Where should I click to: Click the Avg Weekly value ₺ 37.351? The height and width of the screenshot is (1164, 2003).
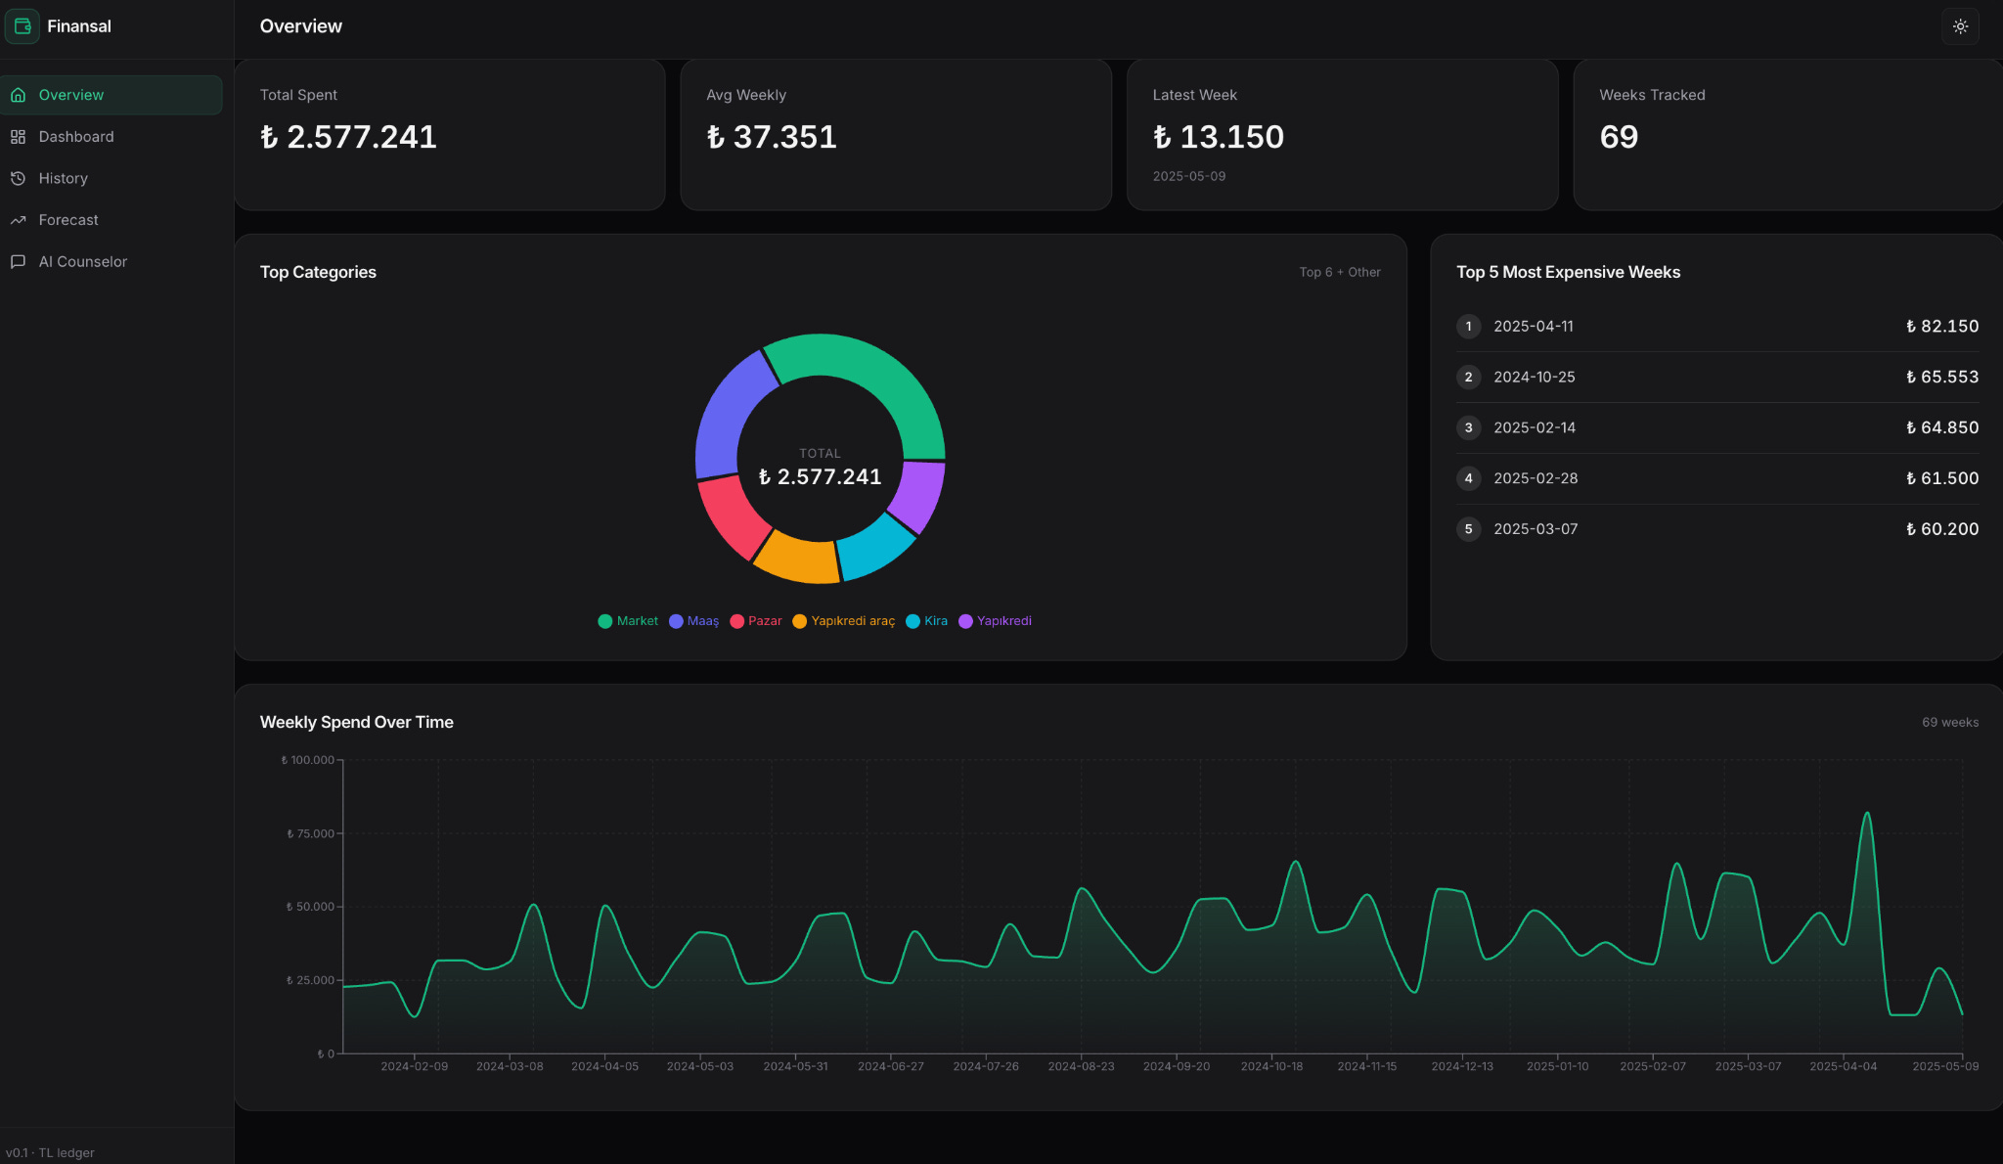click(x=772, y=137)
